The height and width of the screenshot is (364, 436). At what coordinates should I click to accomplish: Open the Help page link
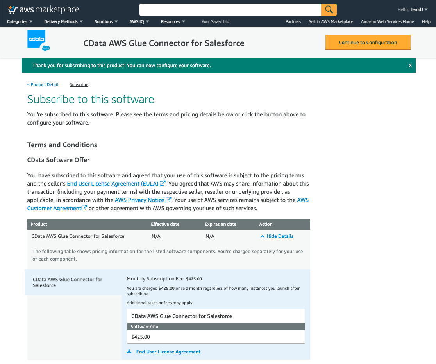click(426, 22)
